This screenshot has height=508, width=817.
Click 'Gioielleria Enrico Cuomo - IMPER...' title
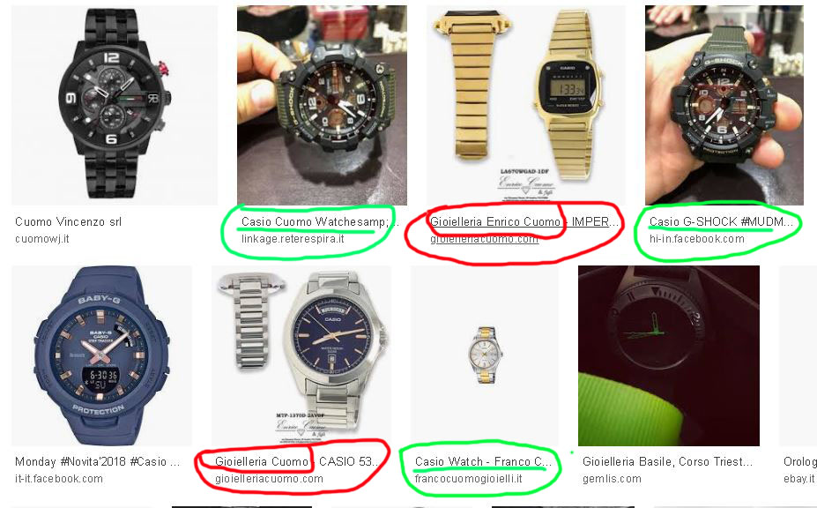[524, 221]
